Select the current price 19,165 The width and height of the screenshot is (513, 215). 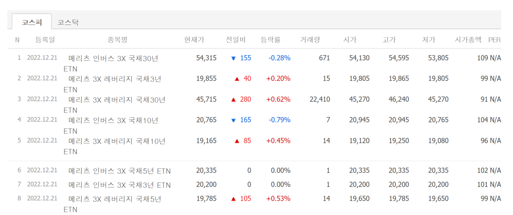(x=206, y=141)
